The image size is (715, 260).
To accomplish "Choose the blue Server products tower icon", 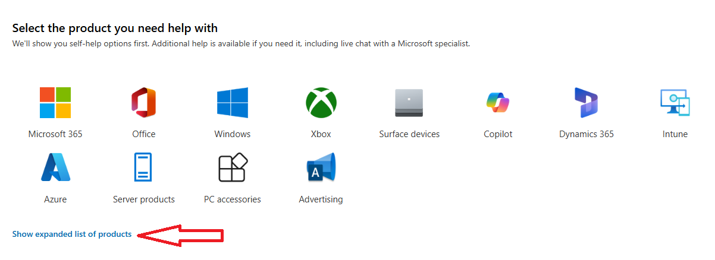I will pyautogui.click(x=143, y=168).
